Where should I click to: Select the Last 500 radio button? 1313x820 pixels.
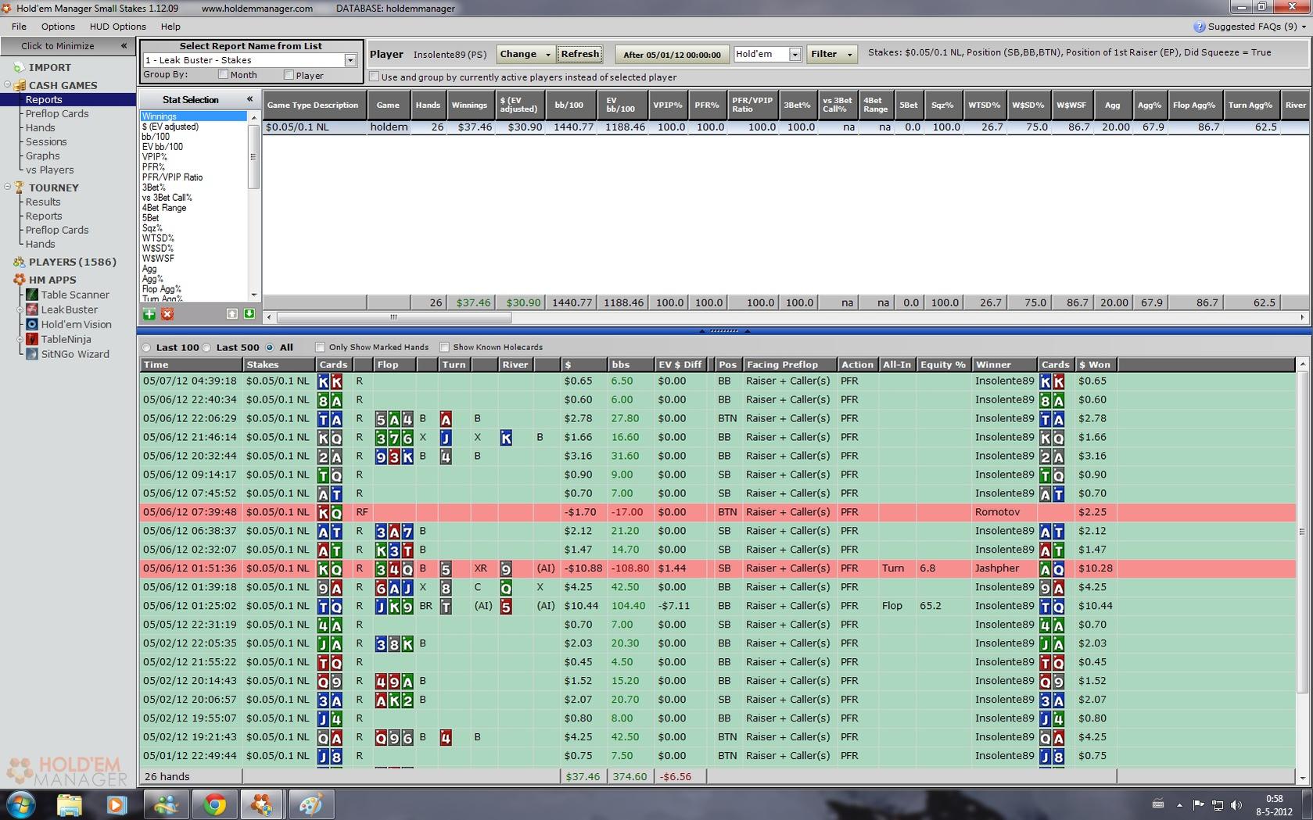coord(206,347)
